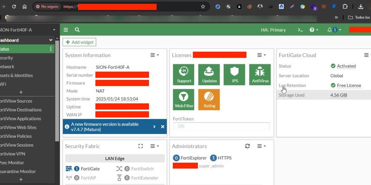Open browser downloads
The width and height of the screenshot is (371, 185).
pyautogui.click(x=360, y=6)
